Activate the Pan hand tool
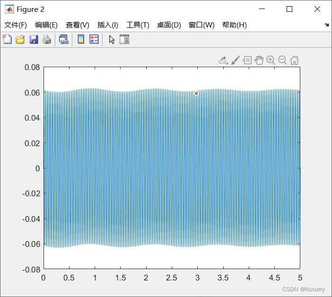This screenshot has width=332, height=297. (259, 61)
